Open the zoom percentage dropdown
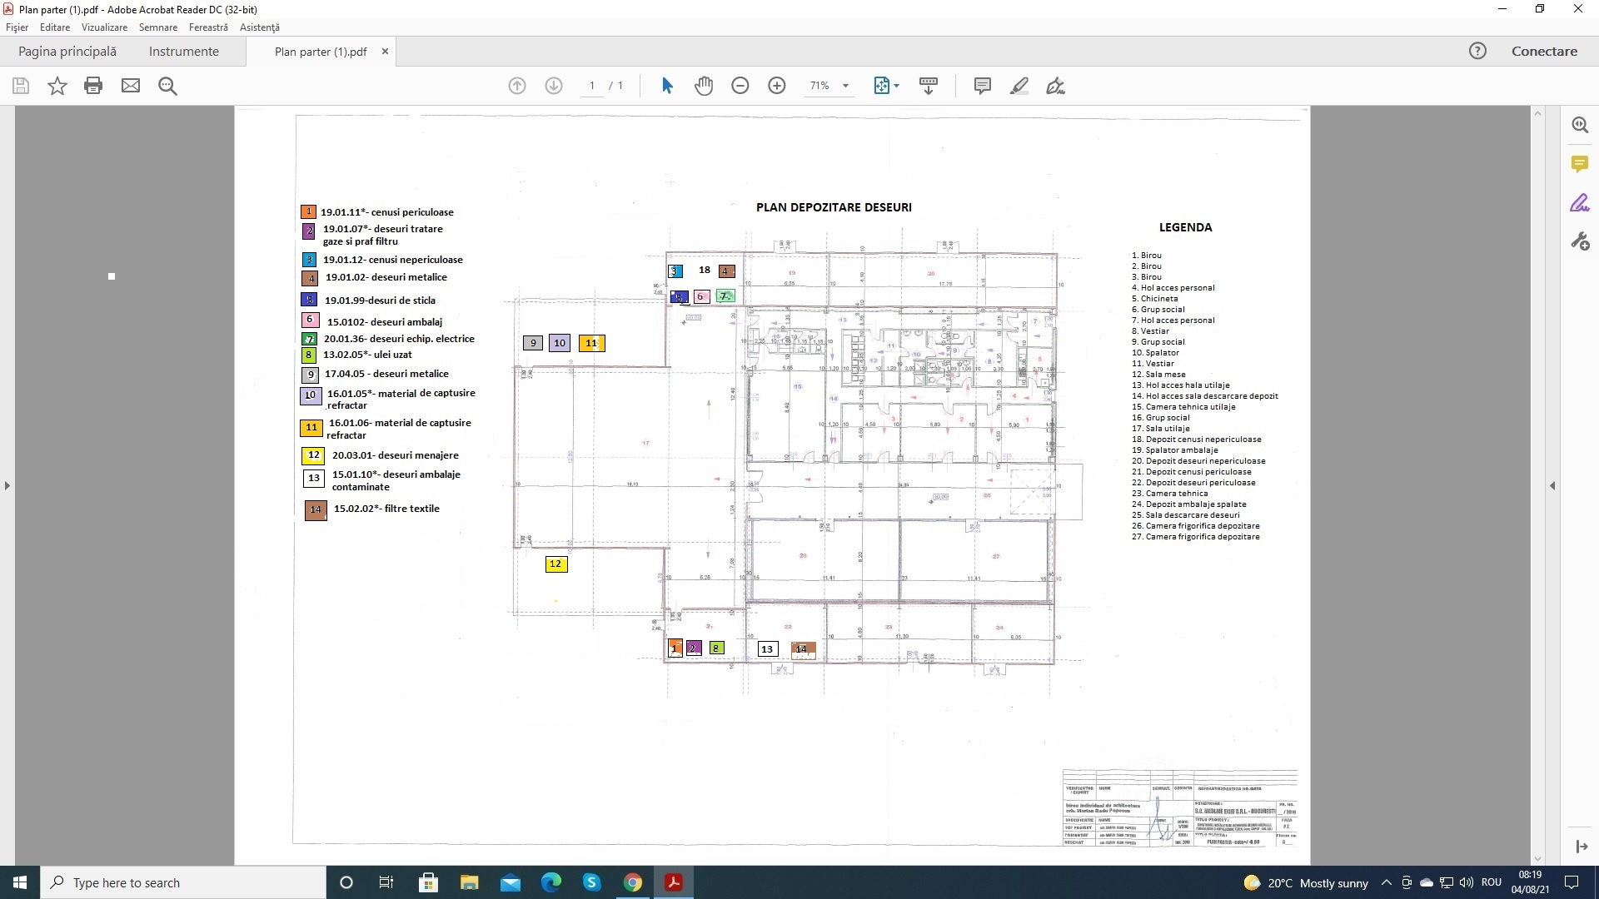The image size is (1599, 899). pyautogui.click(x=845, y=86)
